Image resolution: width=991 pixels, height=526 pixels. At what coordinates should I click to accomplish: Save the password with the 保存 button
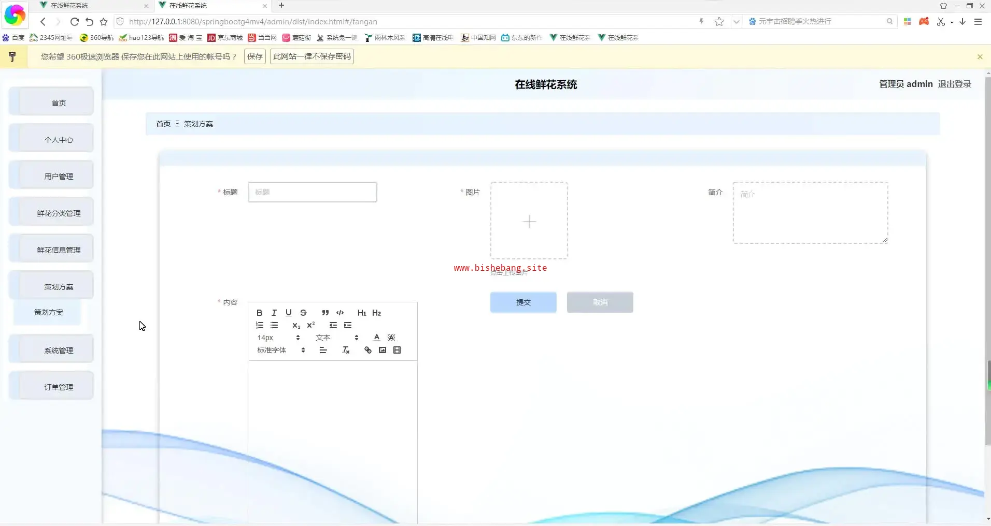[255, 56]
